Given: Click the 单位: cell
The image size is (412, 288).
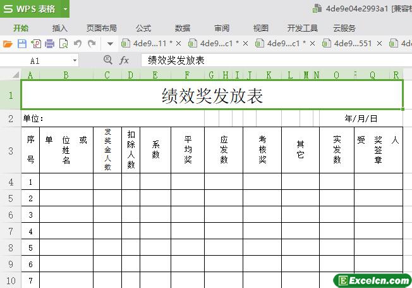Looking at the screenshot, I should tap(112, 118).
